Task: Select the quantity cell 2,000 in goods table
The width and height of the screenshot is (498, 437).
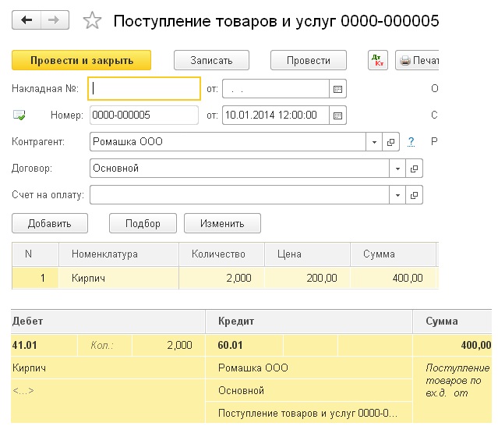Action: (221, 278)
